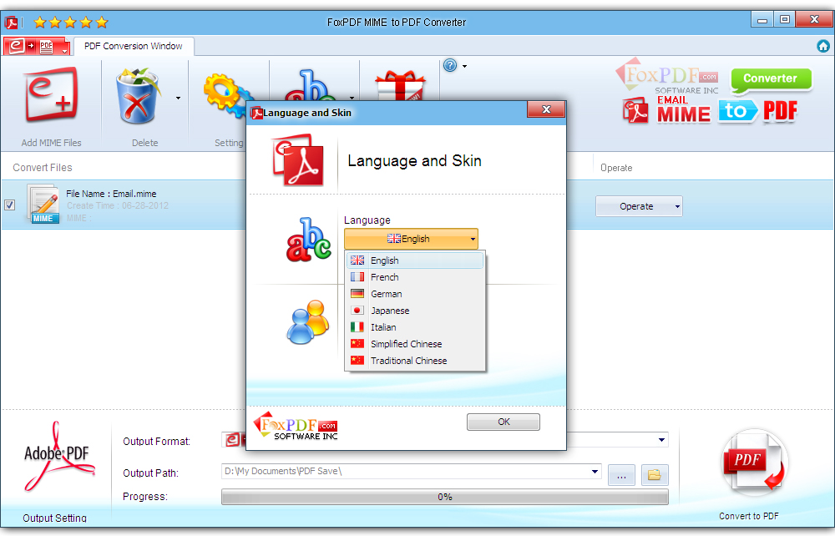Click the green Converter badge
The height and width of the screenshot is (536, 835).
coord(771,79)
